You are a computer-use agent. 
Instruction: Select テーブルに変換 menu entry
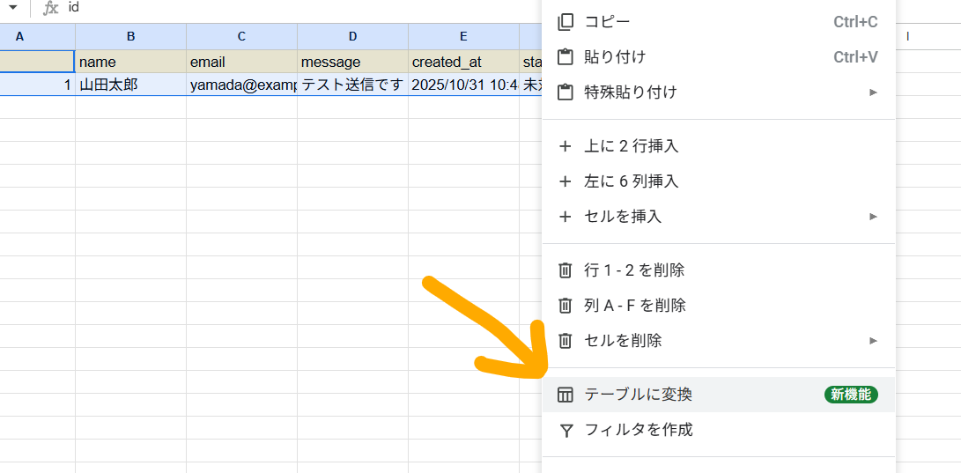coord(718,395)
